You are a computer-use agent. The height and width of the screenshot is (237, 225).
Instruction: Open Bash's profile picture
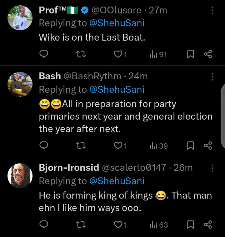point(20,84)
